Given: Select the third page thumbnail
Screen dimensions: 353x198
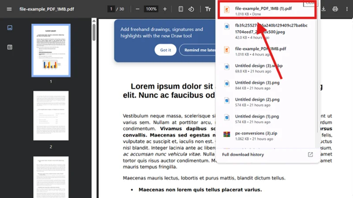Looking at the screenshot, I should (51, 177).
